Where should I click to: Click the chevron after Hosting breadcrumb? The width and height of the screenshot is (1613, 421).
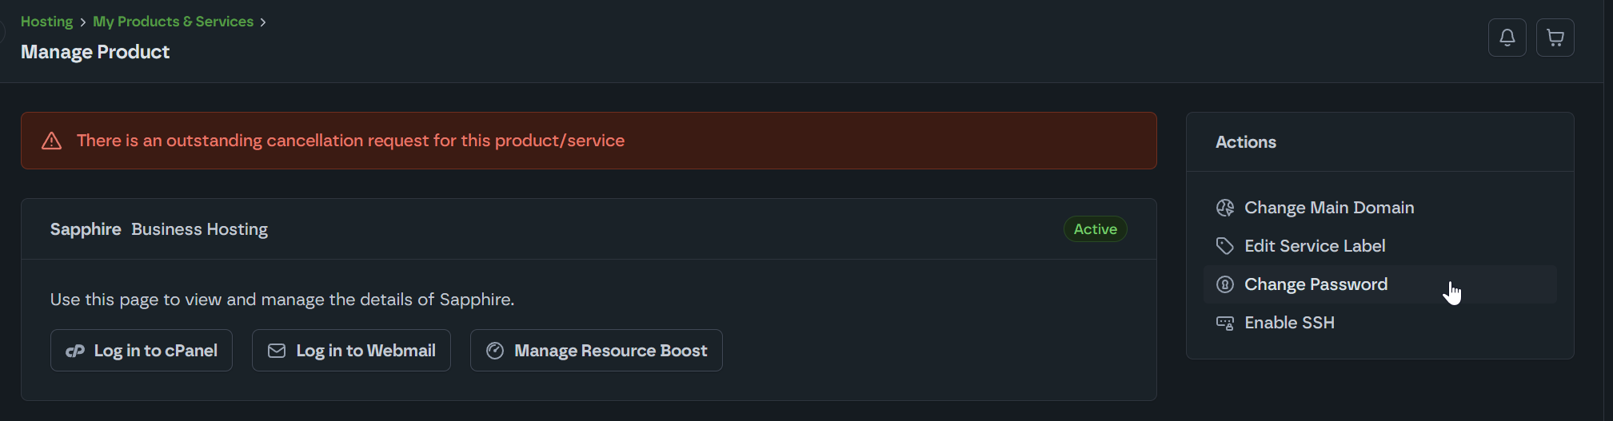coord(82,22)
